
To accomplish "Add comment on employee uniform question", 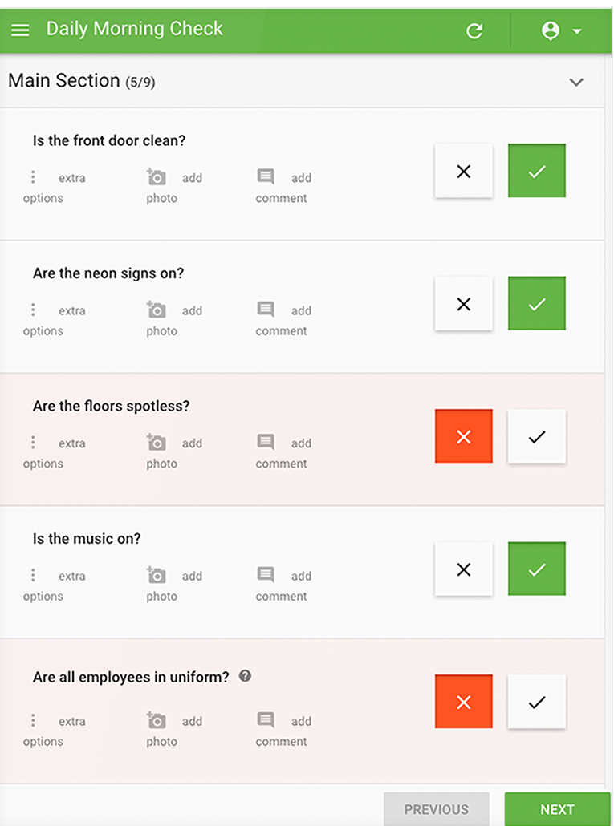I will 266,720.
